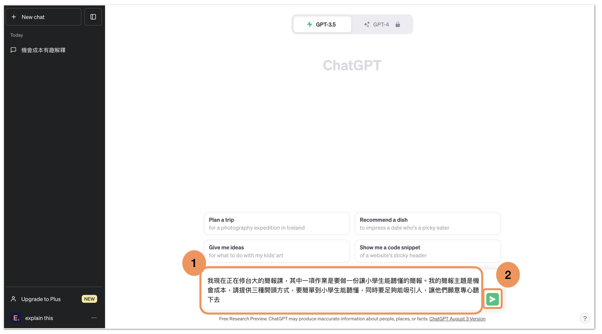Click the E. account avatar icon
This screenshot has width=602, height=334.
click(x=16, y=318)
